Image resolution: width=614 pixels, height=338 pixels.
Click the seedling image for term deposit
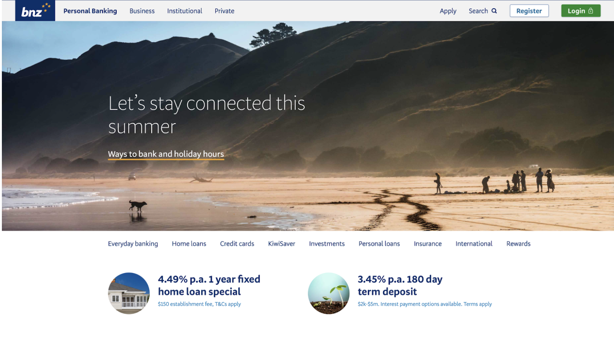click(329, 293)
